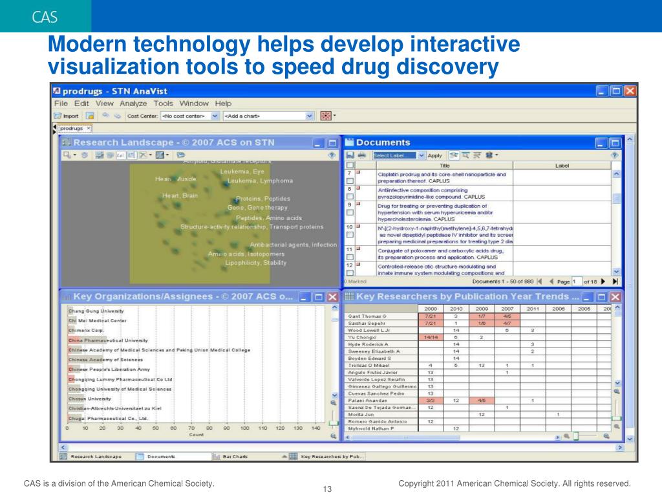Click the sort lines icon in Documents toolbar
The width and height of the screenshot is (662, 497).
(476, 155)
